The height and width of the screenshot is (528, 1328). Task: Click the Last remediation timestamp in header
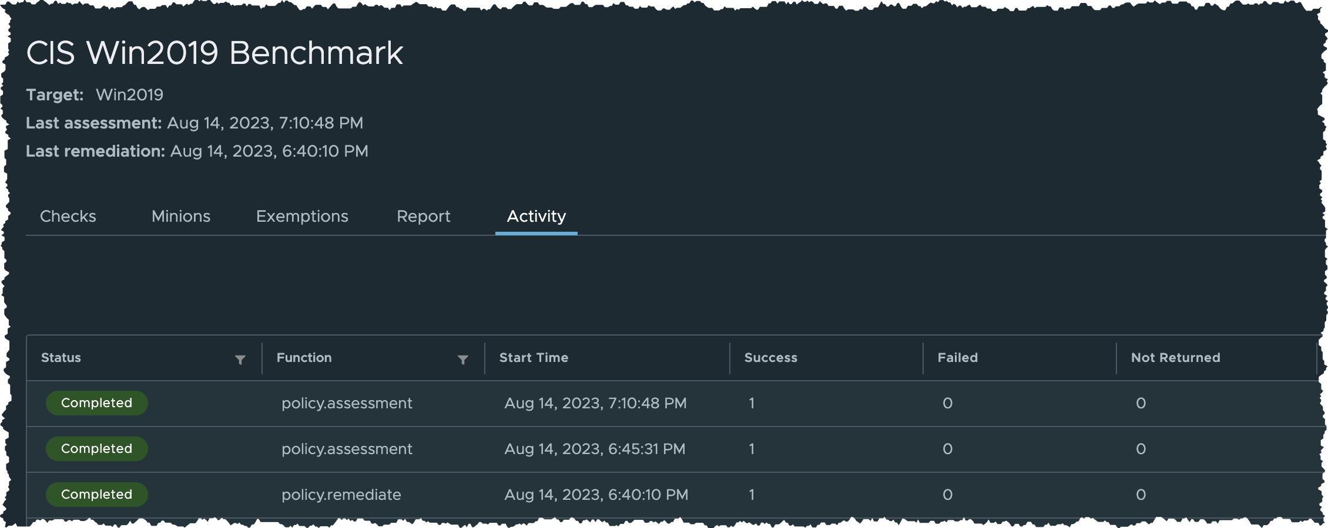tap(269, 151)
